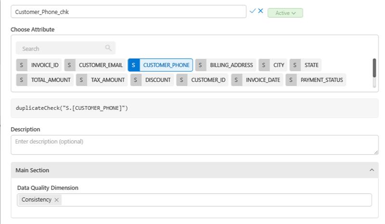Open the Active status dropdown
Image resolution: width=385 pixels, height=224 pixels.
click(285, 13)
